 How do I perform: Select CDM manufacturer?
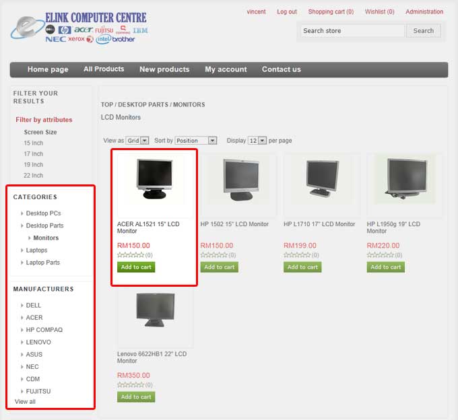tap(33, 379)
